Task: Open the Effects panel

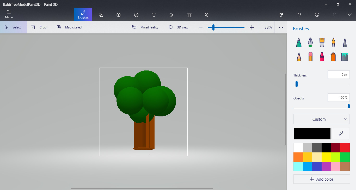Action: tap(172, 15)
